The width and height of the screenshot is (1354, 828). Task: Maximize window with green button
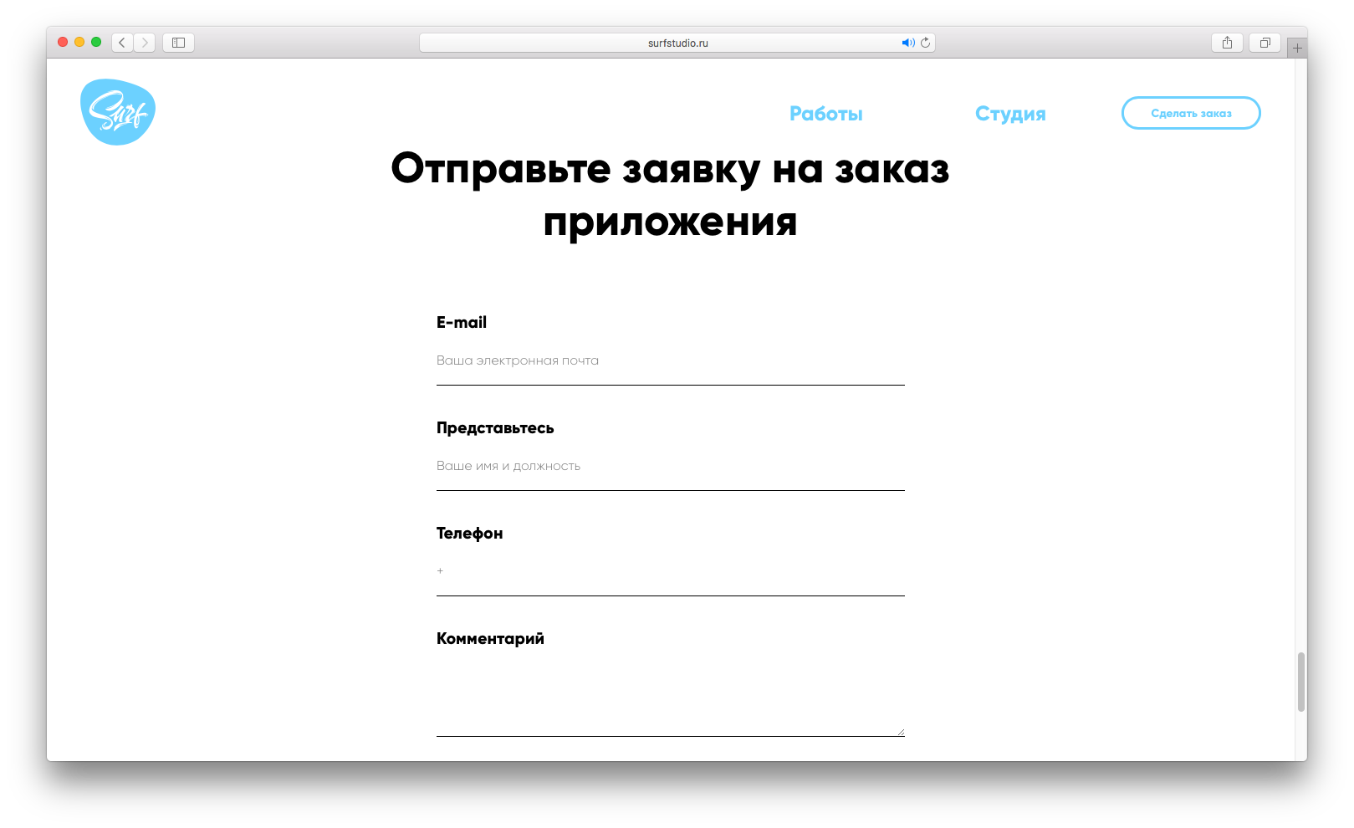(x=96, y=42)
